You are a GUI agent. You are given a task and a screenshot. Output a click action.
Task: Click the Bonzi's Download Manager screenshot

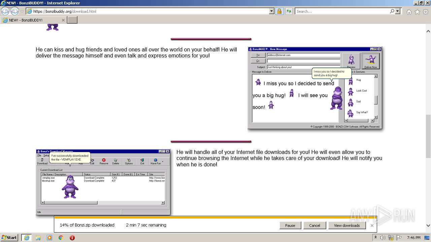[103, 182]
